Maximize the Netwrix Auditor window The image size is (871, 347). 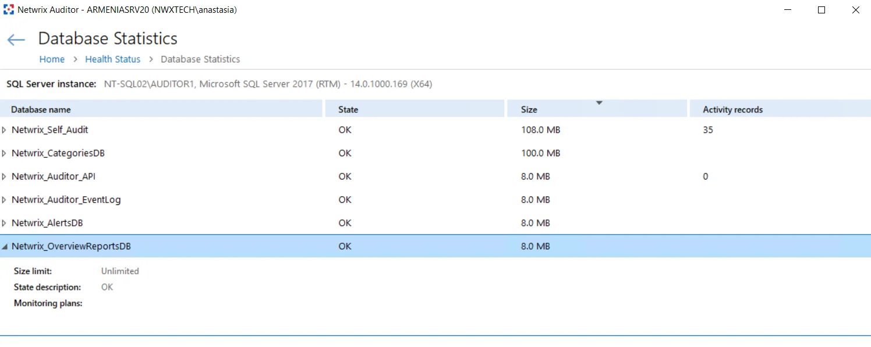[822, 10]
